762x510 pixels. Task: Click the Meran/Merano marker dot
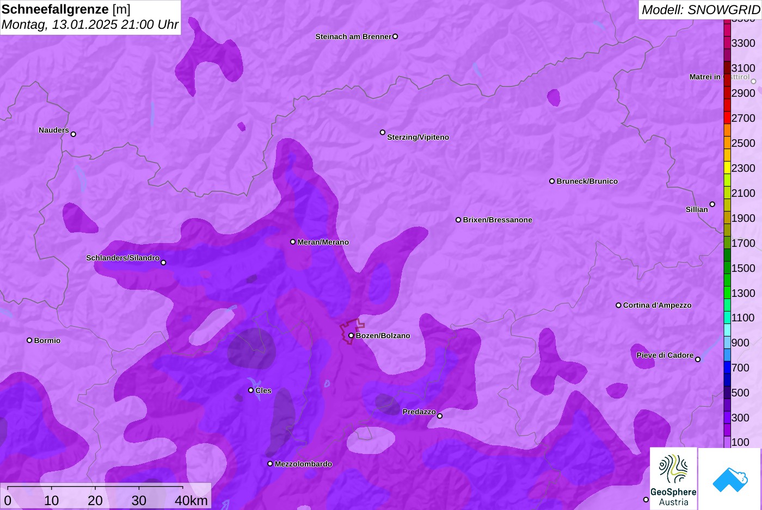click(293, 242)
